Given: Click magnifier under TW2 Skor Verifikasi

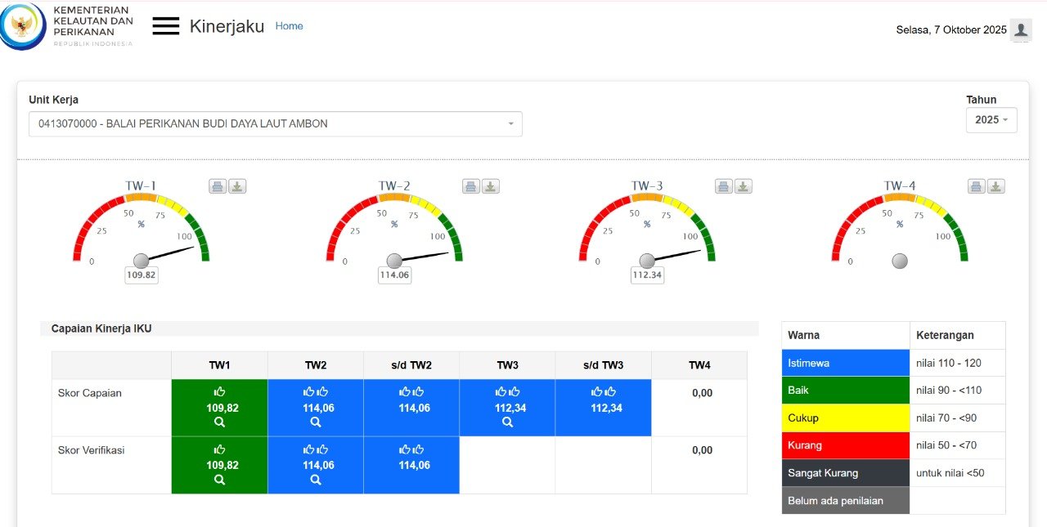Looking at the screenshot, I should click(x=316, y=480).
